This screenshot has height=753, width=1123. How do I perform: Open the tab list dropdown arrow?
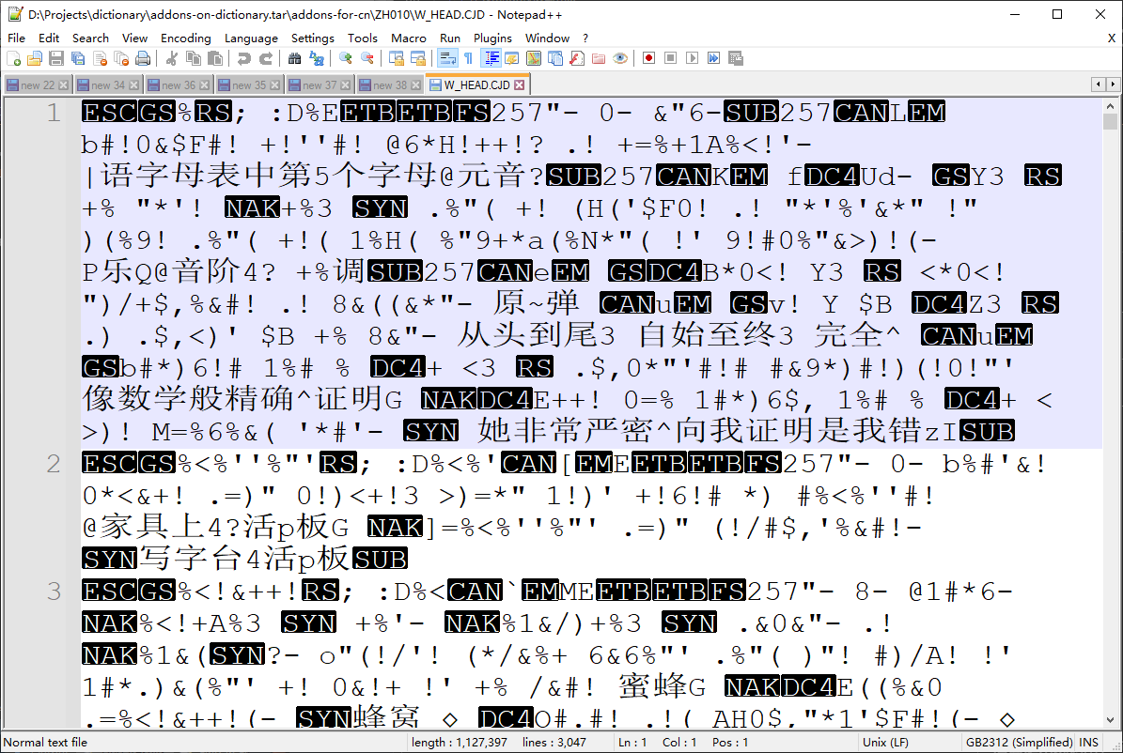point(1114,85)
